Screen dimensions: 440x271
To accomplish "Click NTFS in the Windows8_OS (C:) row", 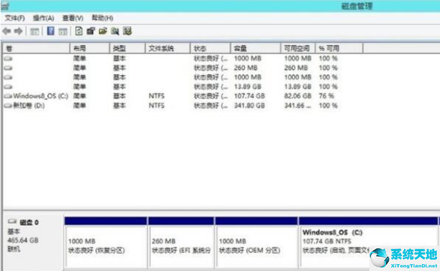I will pos(157,96).
